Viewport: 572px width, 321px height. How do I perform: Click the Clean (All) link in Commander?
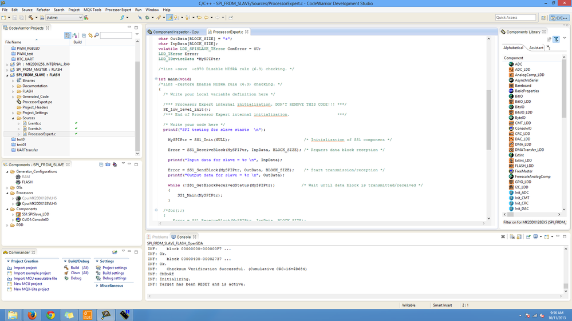(x=80, y=273)
